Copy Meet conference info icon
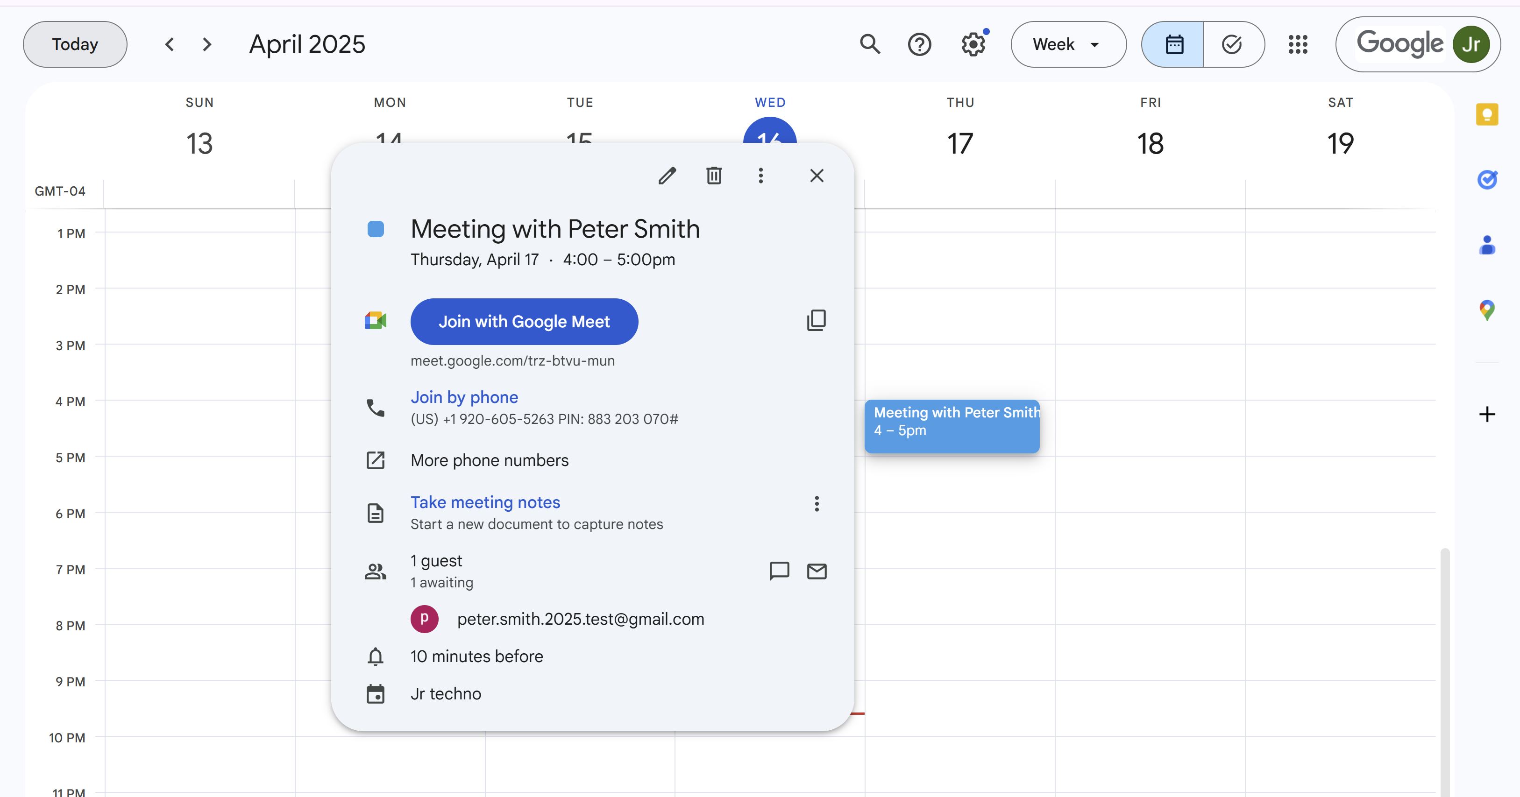1520x797 pixels. click(817, 320)
